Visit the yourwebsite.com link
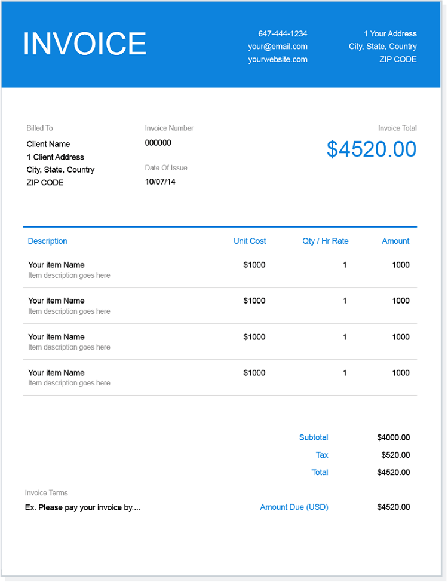The image size is (448, 582). point(278,59)
